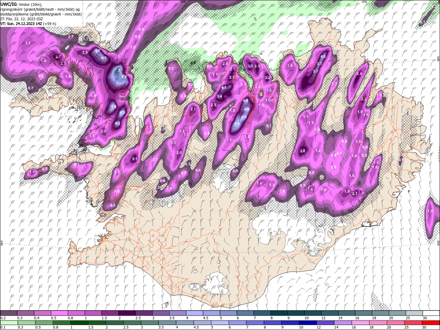Viewport: 440px width, 330px height.
Task: Click the 4.9 value label on the map
Action: pos(122,112)
